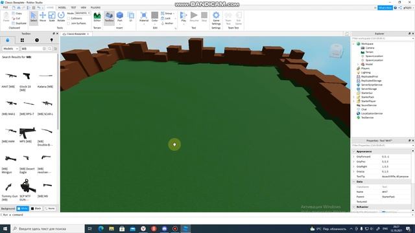Open Game Settings

[x=216, y=18]
